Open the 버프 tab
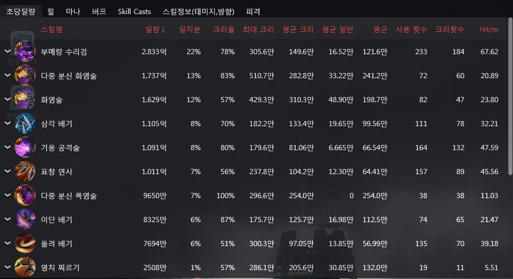The height and width of the screenshot is (279, 513). [x=99, y=11]
